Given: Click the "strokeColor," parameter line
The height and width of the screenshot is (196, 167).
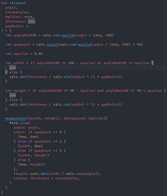Looking at the screenshot, I should 18,12.
